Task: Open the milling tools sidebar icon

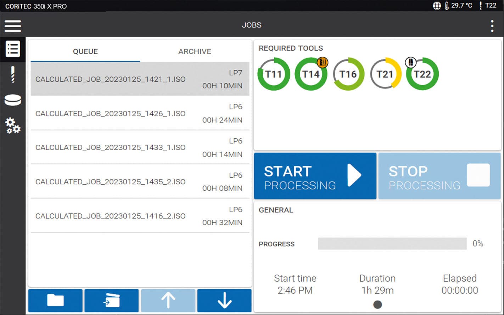Action: [13, 75]
